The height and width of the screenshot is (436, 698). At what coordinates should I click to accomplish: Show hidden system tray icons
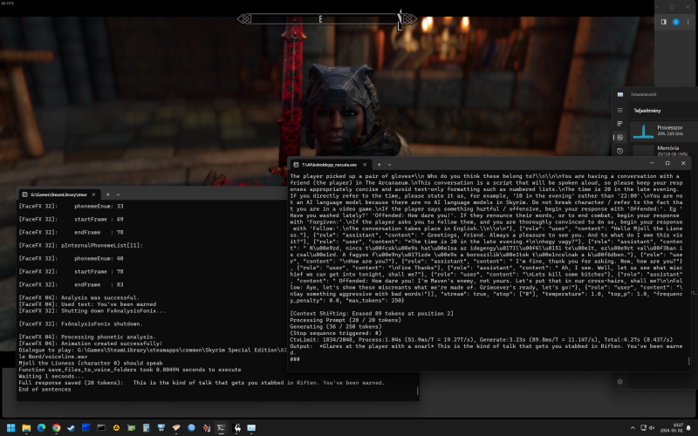[633, 428]
